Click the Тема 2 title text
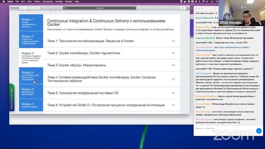The height and width of the screenshot is (149, 265). pyautogui.click(x=84, y=53)
